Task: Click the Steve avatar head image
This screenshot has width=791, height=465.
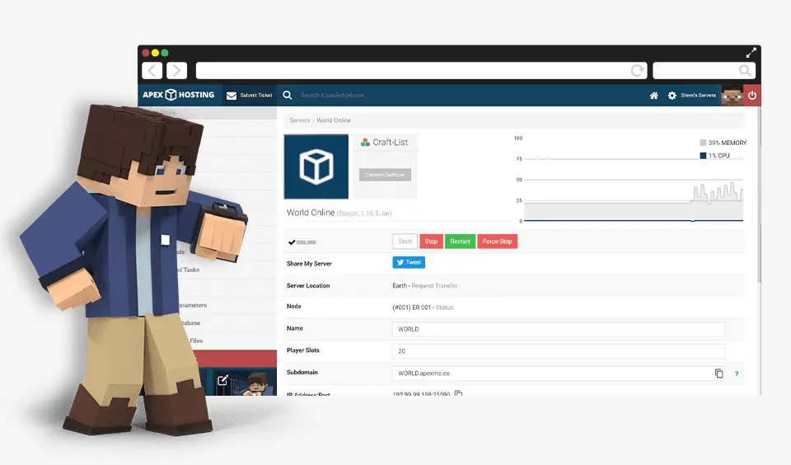Action: [732, 96]
